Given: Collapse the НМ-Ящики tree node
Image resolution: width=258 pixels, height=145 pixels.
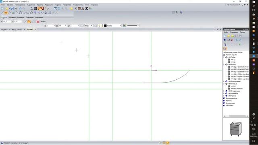Looking at the screenshot, I should (224, 64).
